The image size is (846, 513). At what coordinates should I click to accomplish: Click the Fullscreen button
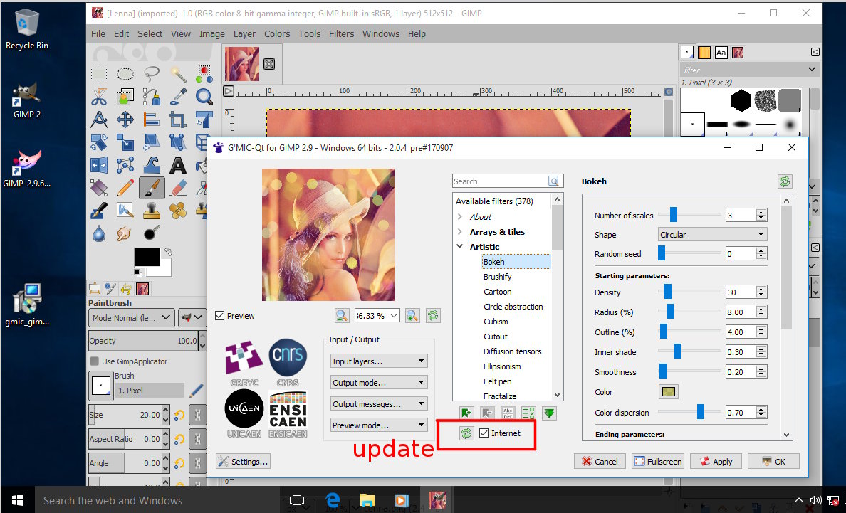click(658, 461)
